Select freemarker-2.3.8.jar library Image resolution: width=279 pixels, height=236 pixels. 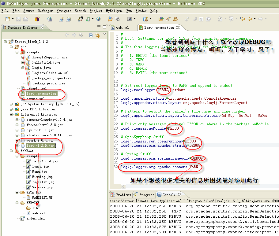(45, 125)
